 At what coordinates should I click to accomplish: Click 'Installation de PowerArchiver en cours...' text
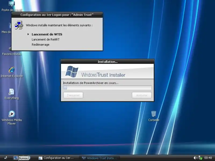[x=91, y=83]
